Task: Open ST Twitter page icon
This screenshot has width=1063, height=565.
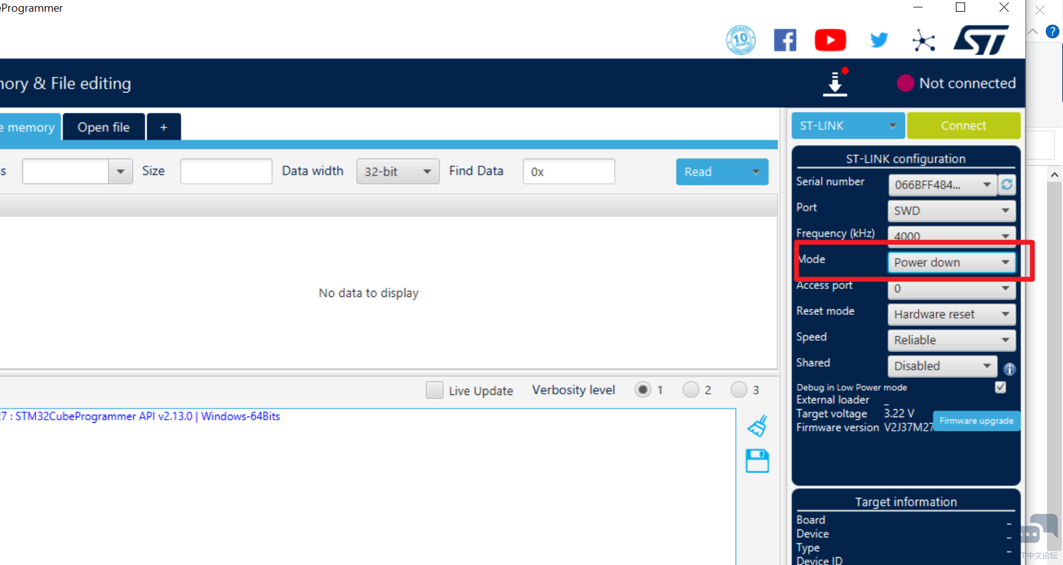Action: [x=879, y=40]
